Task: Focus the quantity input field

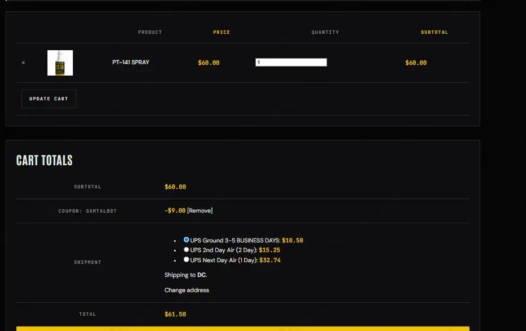Action: tap(291, 62)
